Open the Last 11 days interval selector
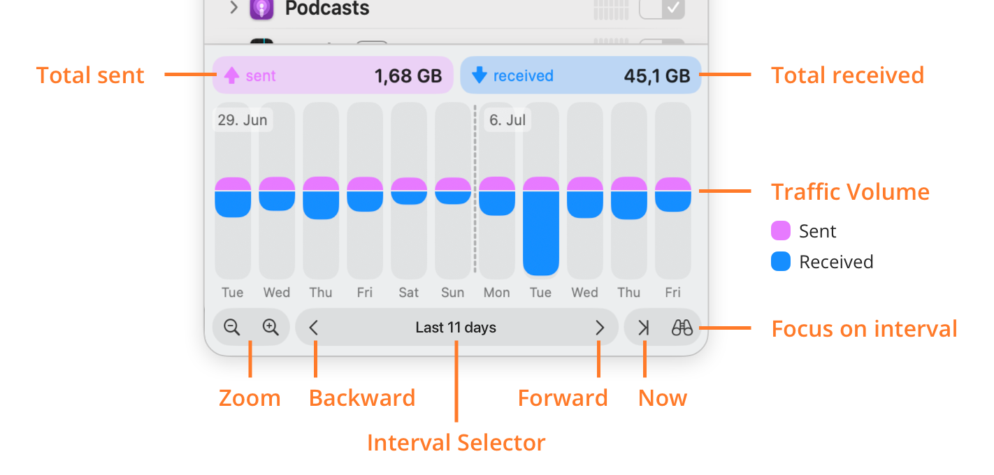 [456, 328]
